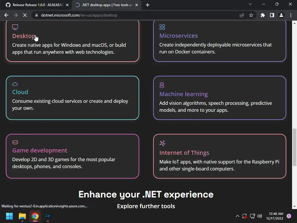Click the 'Enhance your .NET experience' heading
The width and height of the screenshot is (297, 223).
tap(146, 195)
